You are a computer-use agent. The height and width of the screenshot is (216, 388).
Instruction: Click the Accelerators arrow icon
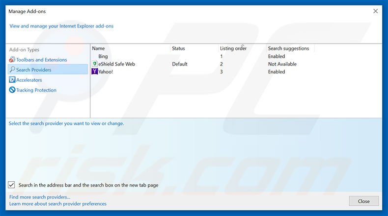[x=12, y=80]
